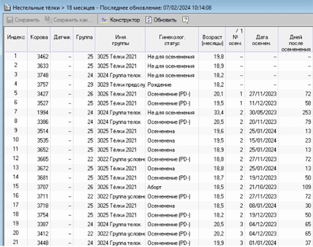The width and height of the screenshot is (313, 247).
Task: Select cow number 3665 cell
Action: coord(39,159)
